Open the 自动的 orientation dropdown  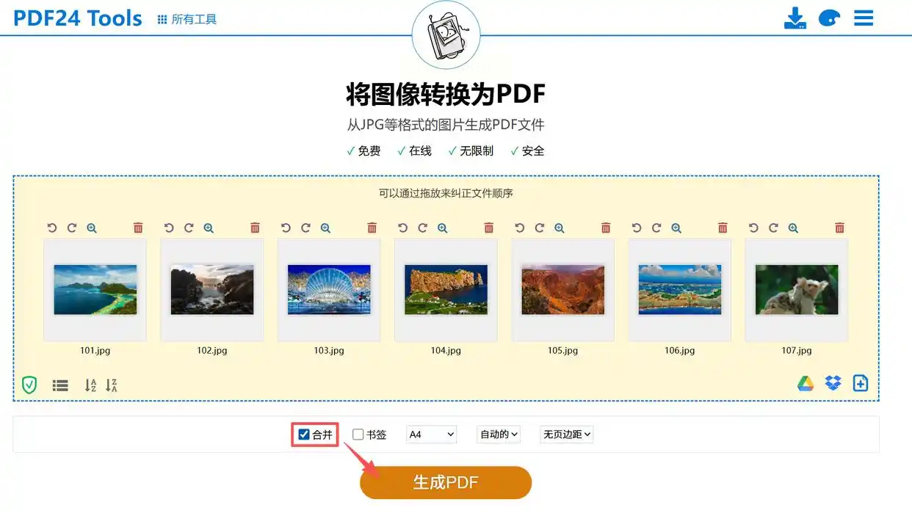(x=499, y=434)
